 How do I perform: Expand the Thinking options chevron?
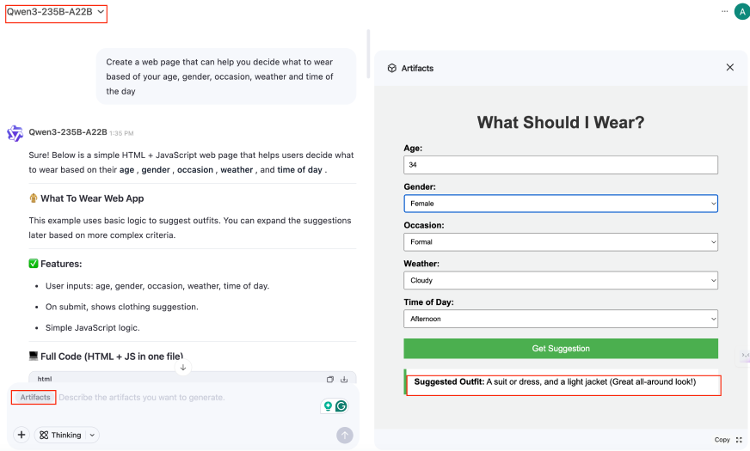pyautogui.click(x=92, y=435)
